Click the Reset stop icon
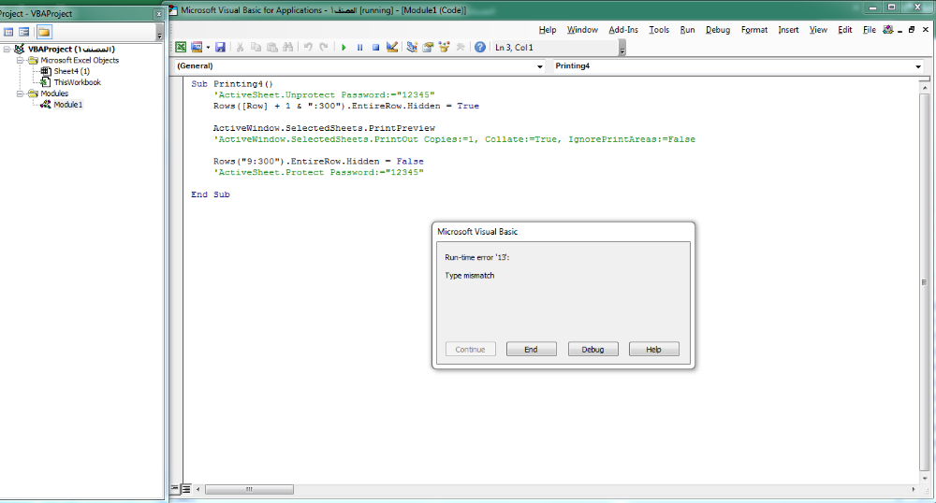Screen dimensions: 936x503 pyautogui.click(x=375, y=47)
